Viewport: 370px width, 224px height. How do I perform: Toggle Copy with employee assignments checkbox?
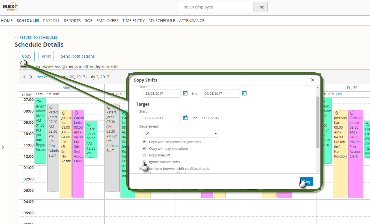[x=144, y=142]
